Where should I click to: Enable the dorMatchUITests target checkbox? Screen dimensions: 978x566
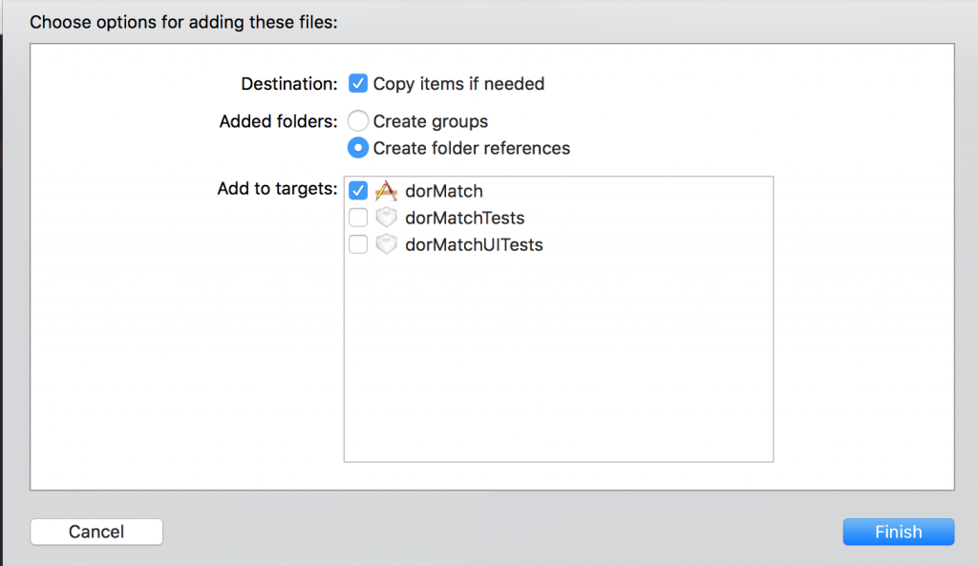[358, 244]
